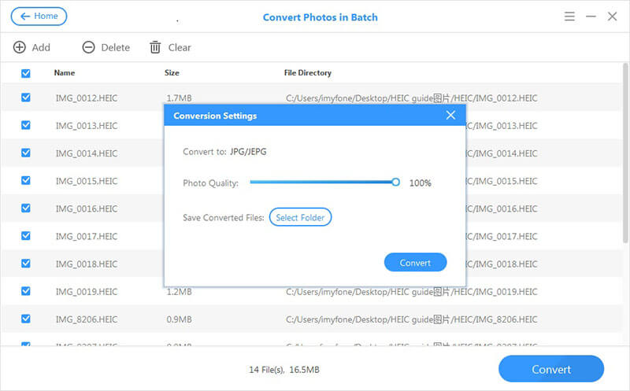
Task: Click the vertical scrollbar of file list
Action: tap(625, 153)
